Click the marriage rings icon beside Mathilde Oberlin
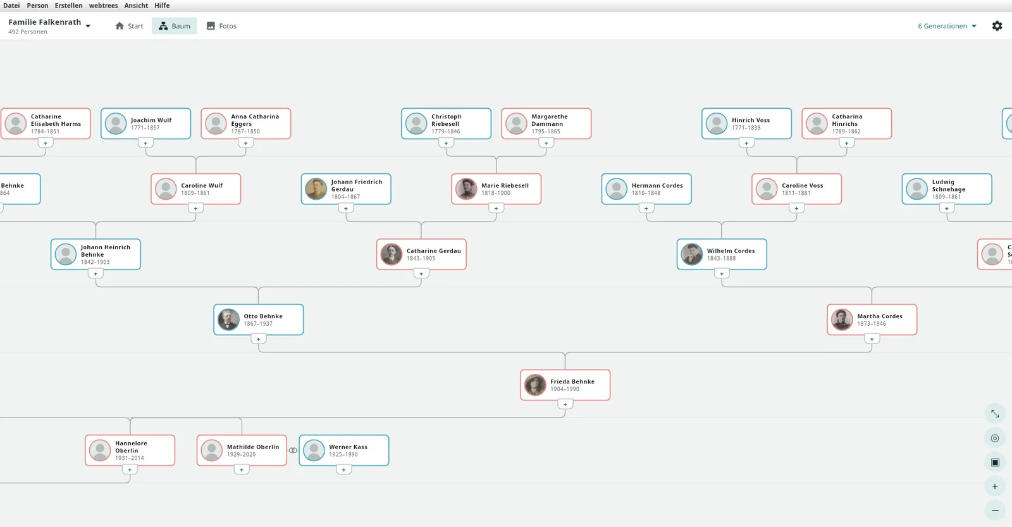The image size is (1012, 527). [293, 450]
